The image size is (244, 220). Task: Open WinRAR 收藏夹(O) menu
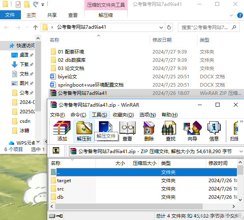tap(123, 115)
